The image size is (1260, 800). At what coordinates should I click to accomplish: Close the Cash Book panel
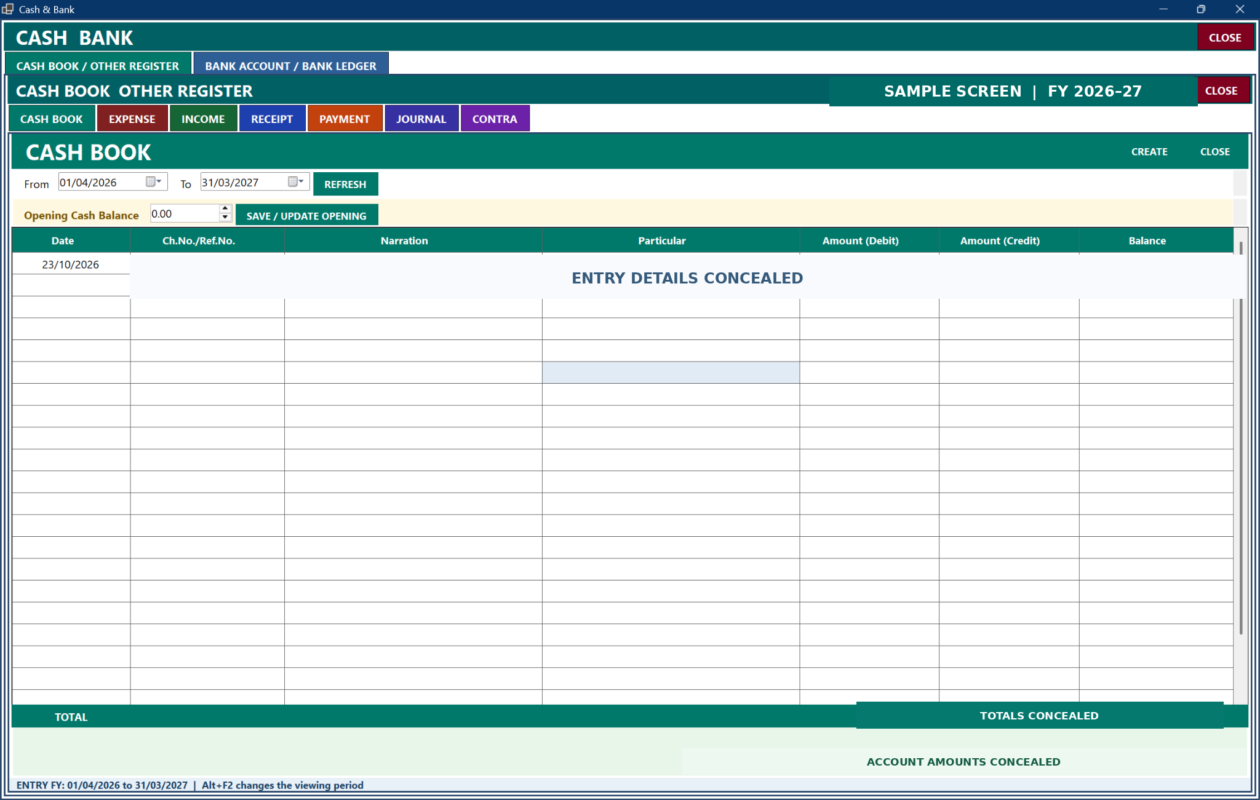(1215, 151)
